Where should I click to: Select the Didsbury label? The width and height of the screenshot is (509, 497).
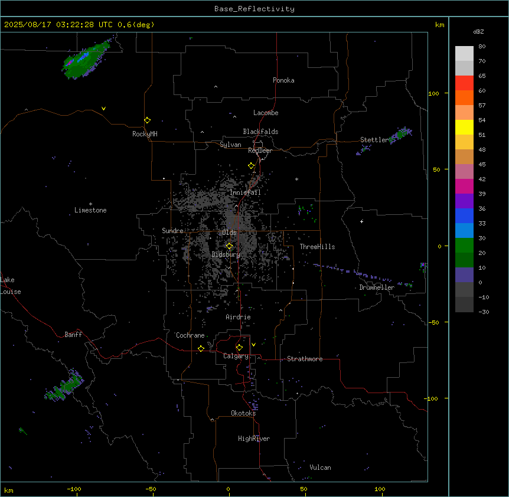pyautogui.click(x=226, y=254)
